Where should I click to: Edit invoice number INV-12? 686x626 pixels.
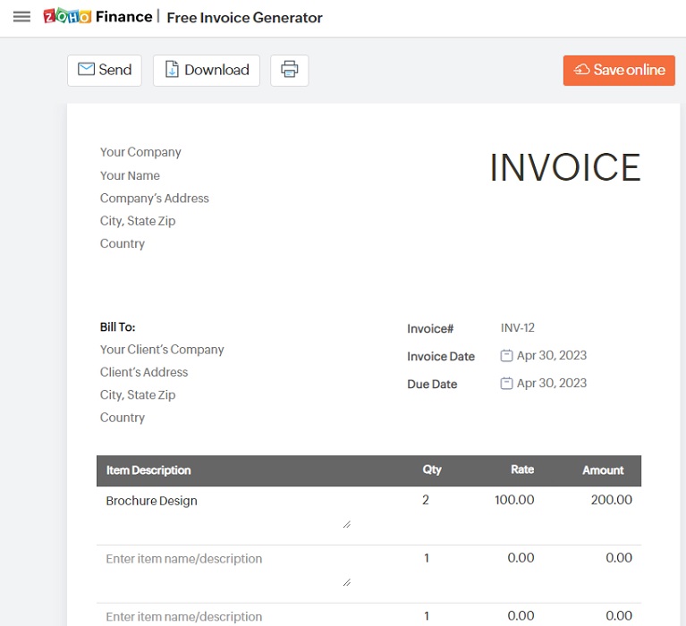tap(518, 327)
